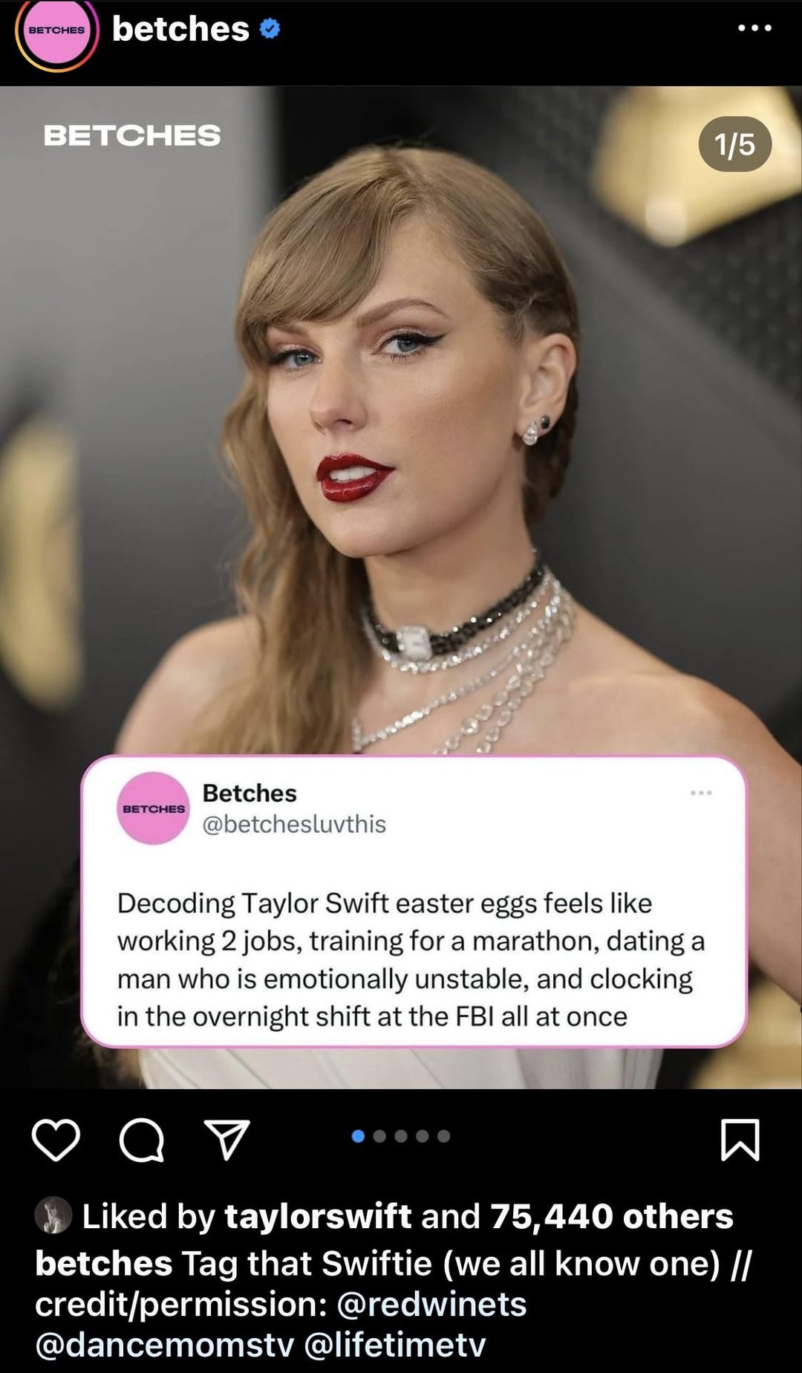Tap the blue verified badge
This screenshot has width=802, height=1373.
coord(270,29)
